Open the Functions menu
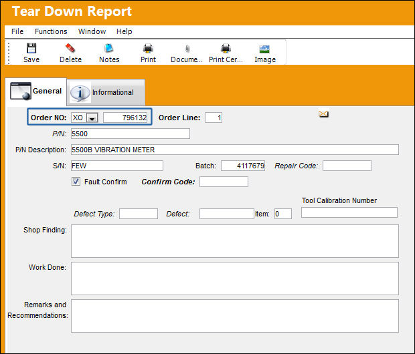Image resolution: width=415 pixels, height=354 pixels. [51, 31]
